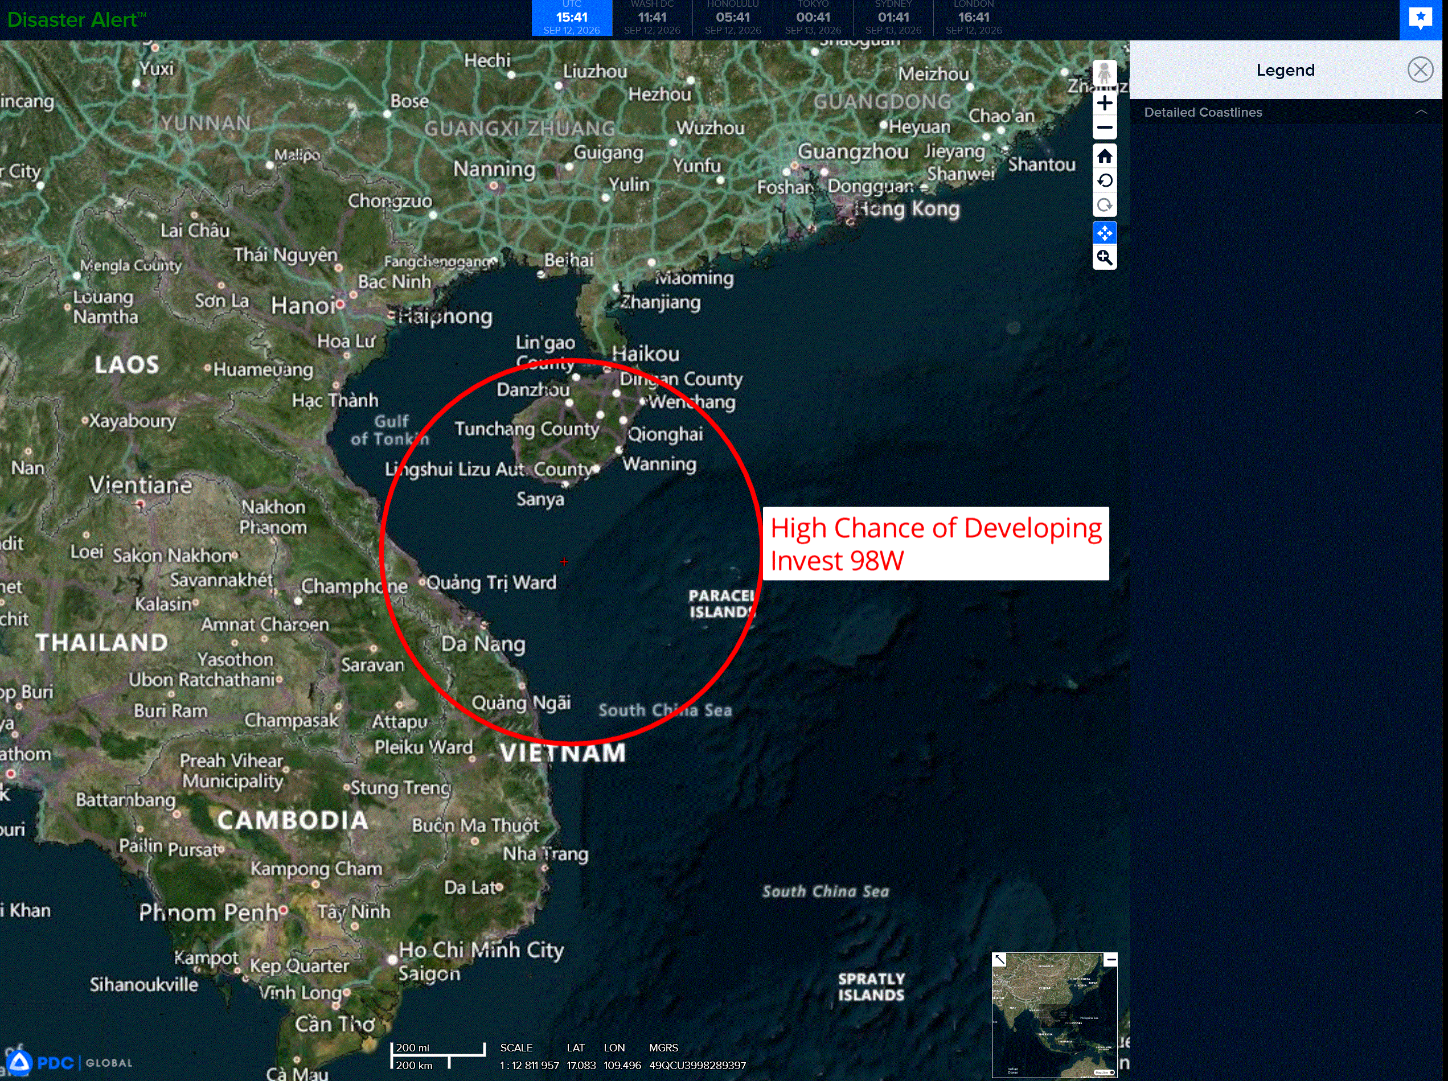
Task: Click the overview map thumbnail
Action: pyautogui.click(x=1055, y=1016)
